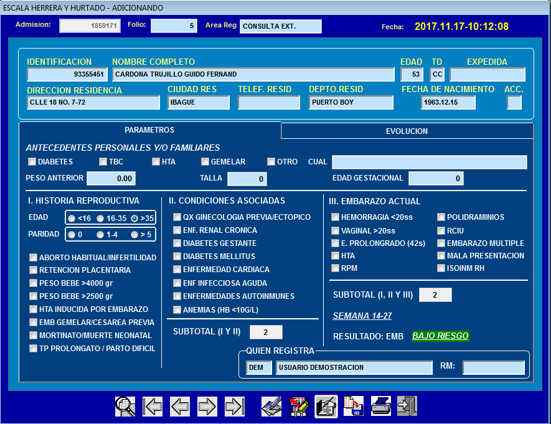Choose PARIDAD 1-4 radio option
Screen dimensions: 551x424
coord(100,235)
